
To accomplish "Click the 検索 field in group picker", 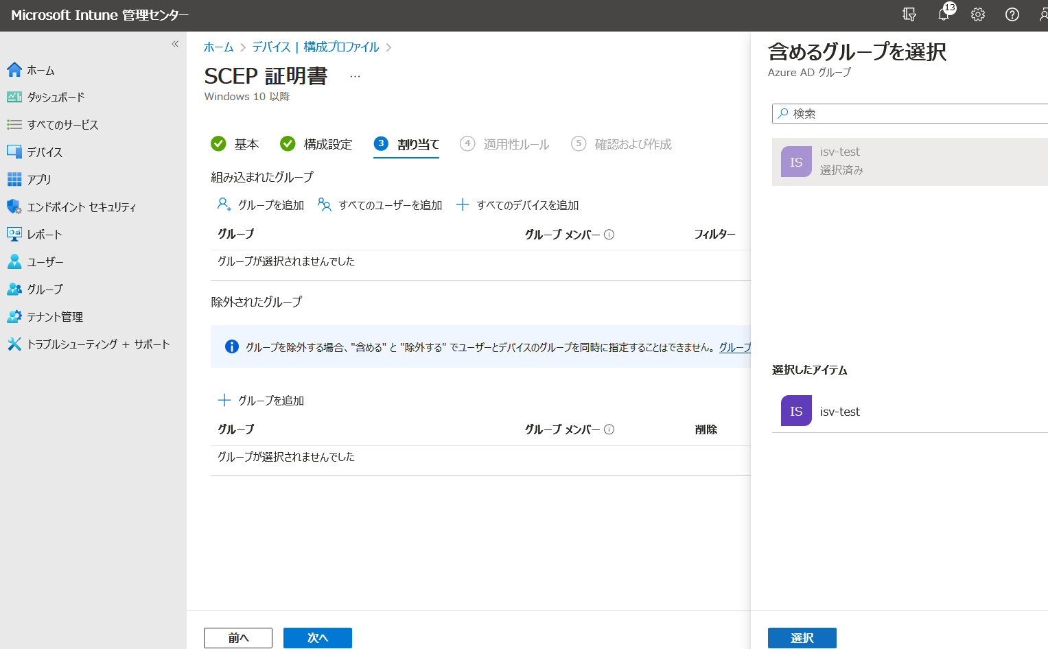I will tap(910, 114).
